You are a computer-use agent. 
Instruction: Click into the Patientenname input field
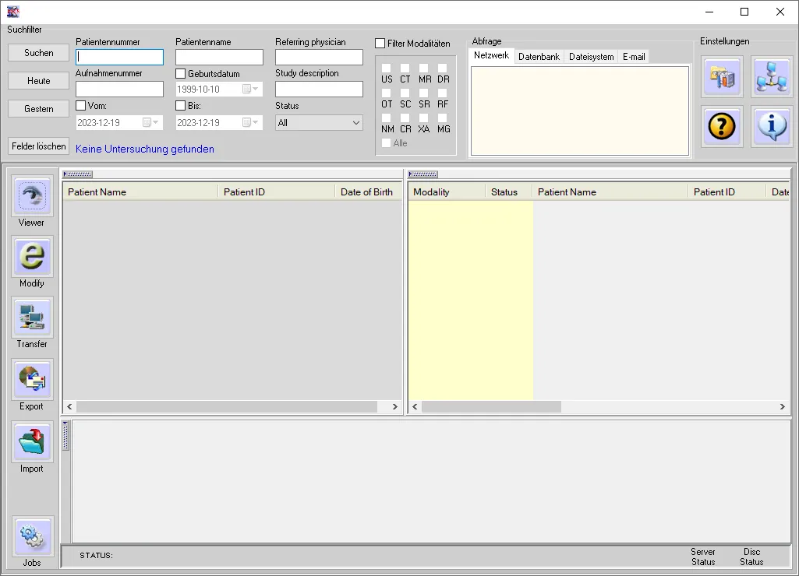[x=219, y=58]
